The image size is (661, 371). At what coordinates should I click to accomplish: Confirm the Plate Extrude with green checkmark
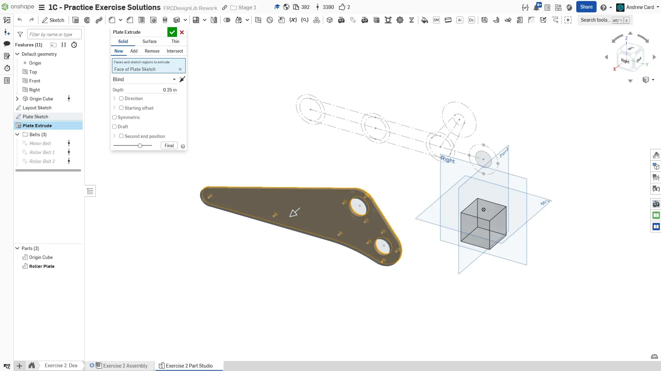pos(172,32)
